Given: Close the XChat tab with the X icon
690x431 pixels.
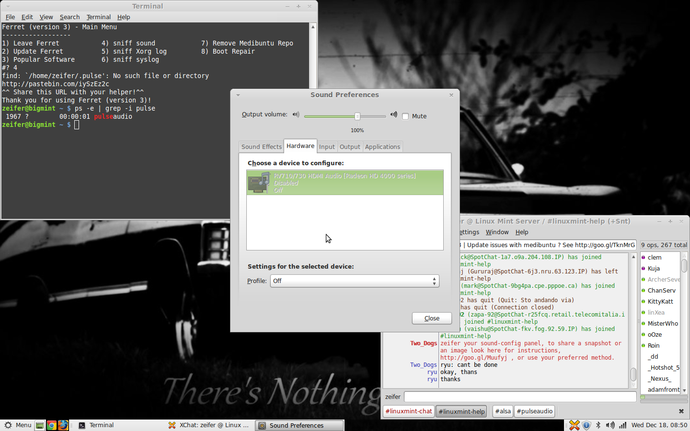Looking at the screenshot, I should [681, 411].
